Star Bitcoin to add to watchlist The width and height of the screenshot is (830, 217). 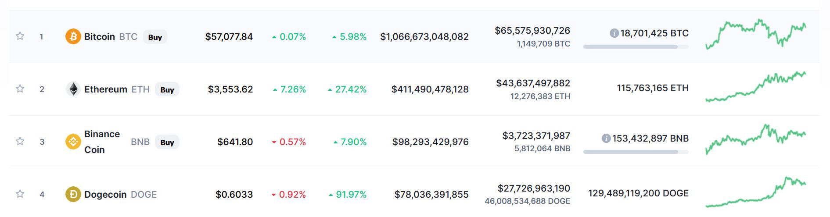[x=20, y=36]
